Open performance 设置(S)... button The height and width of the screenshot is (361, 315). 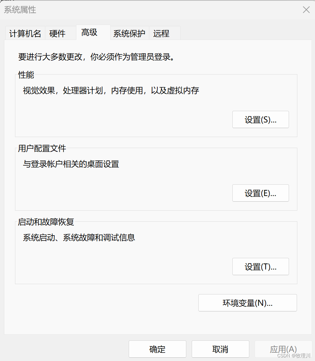pyautogui.click(x=261, y=119)
